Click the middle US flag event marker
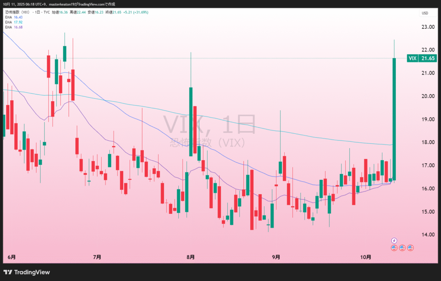 [402, 248]
